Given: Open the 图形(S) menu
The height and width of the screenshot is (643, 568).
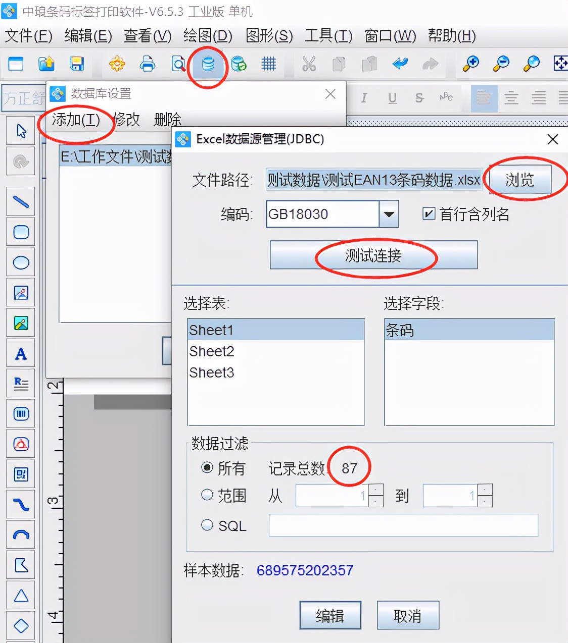Looking at the screenshot, I should [269, 36].
